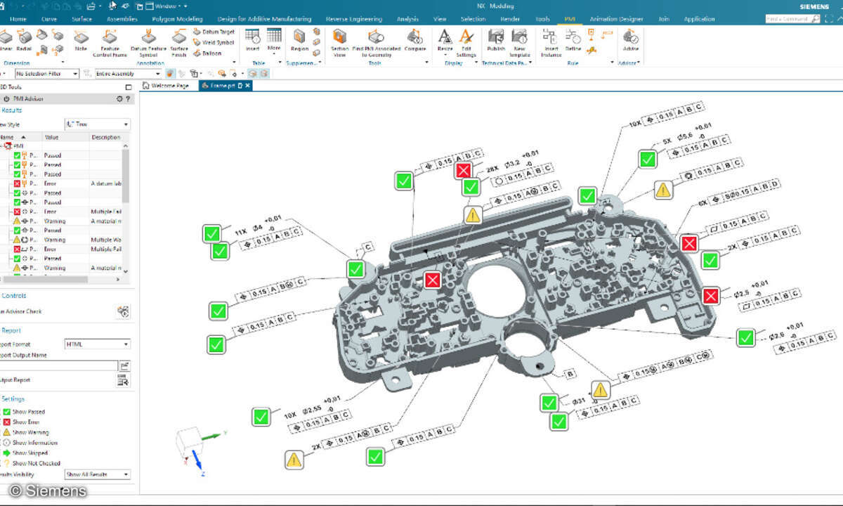This screenshot has height=506, width=843.
Task: Toggle Show Passed results
Action: (x=23, y=412)
